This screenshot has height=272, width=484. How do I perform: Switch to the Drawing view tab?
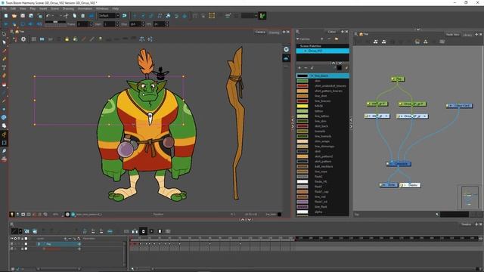(274, 32)
